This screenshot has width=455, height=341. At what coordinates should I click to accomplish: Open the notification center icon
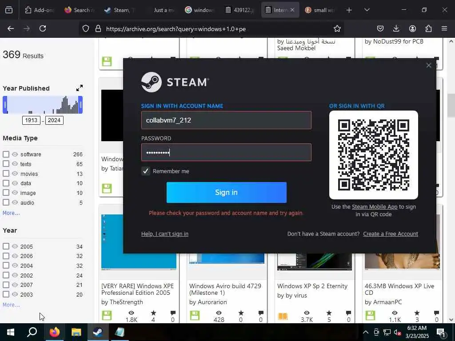coord(441,333)
